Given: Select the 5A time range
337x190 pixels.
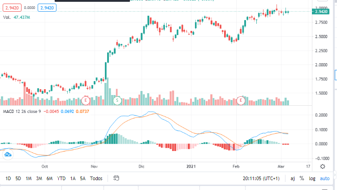Looking at the screenshot, I should click(82, 178).
